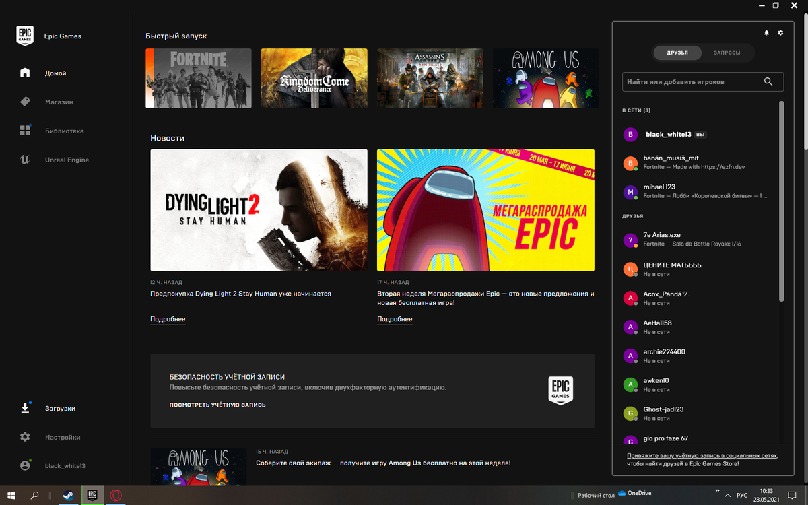Open Unreal Engine section
Image resolution: width=808 pixels, height=505 pixels.
pos(67,160)
